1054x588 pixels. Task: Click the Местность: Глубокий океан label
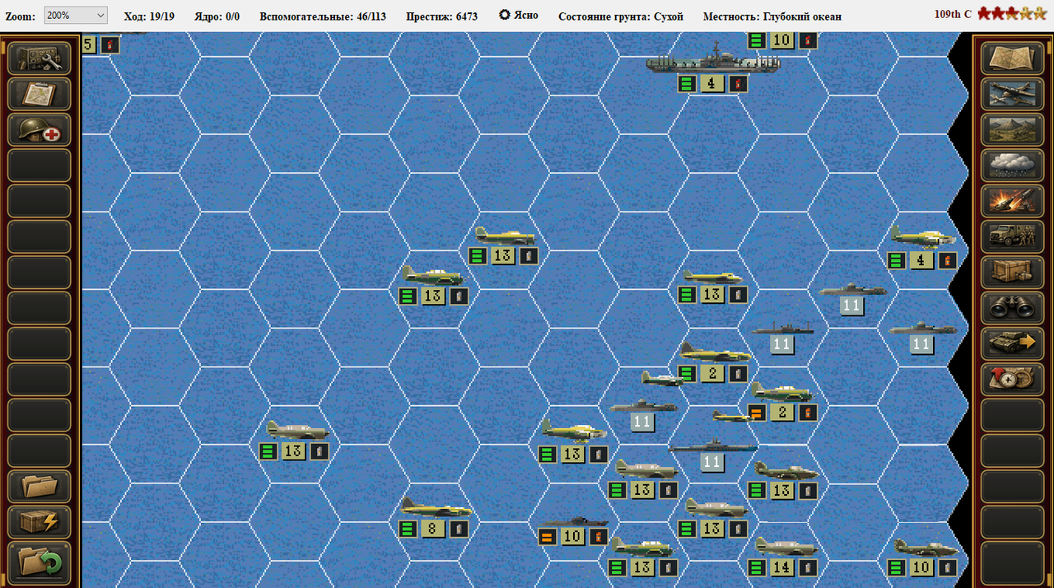pos(772,16)
